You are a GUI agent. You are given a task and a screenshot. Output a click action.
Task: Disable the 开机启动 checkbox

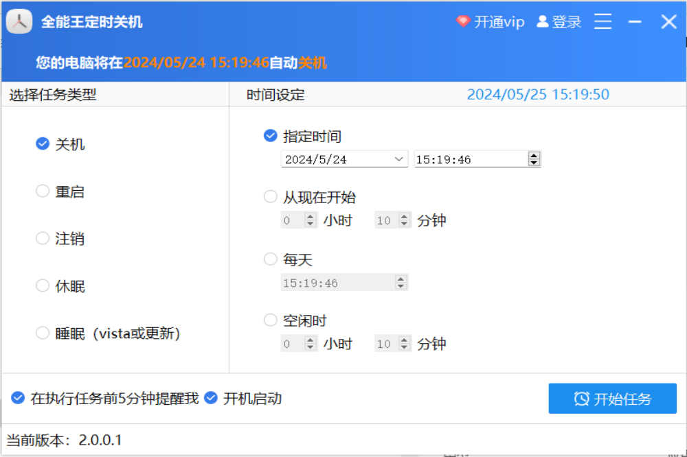[211, 398]
